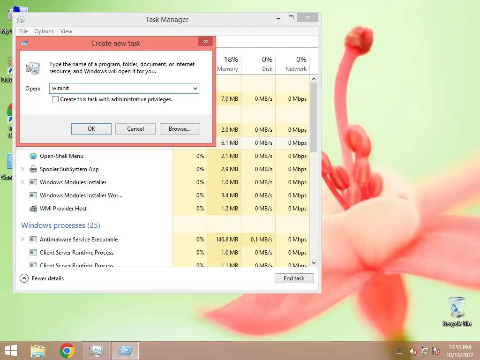
Task: Click the WMI Provider Host icon
Action: click(33, 209)
